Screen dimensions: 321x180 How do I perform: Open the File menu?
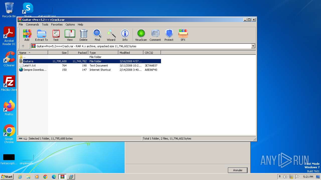(21, 24)
